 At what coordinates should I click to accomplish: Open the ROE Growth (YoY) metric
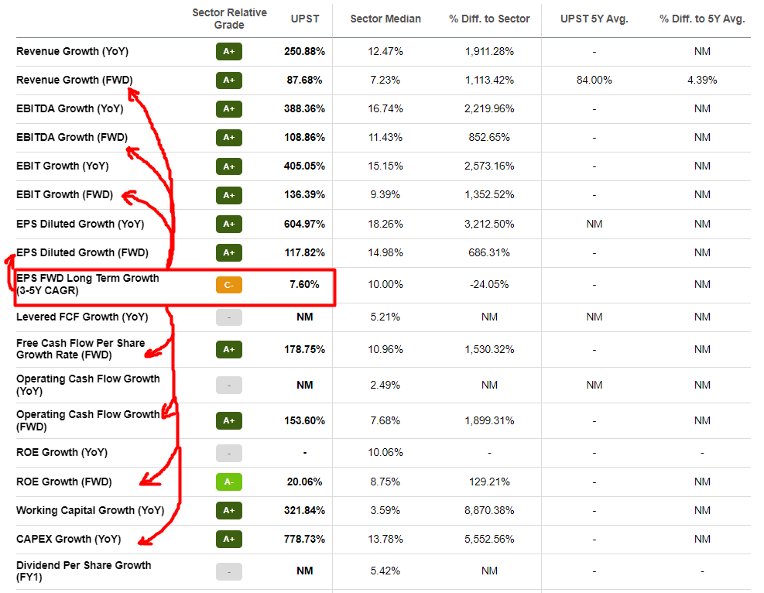click(62, 453)
